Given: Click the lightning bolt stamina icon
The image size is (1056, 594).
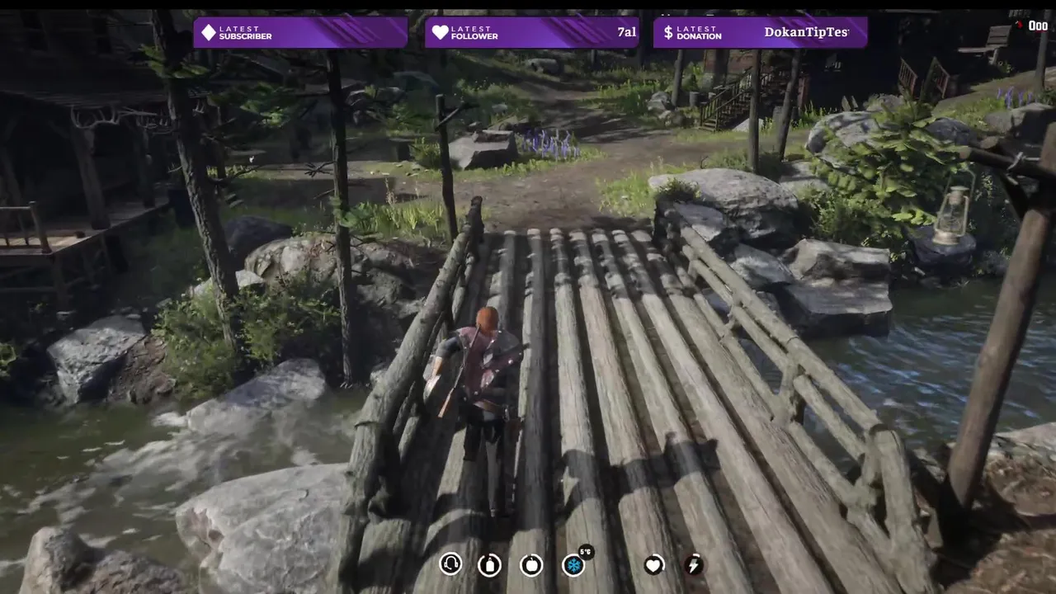Looking at the screenshot, I should [694, 565].
